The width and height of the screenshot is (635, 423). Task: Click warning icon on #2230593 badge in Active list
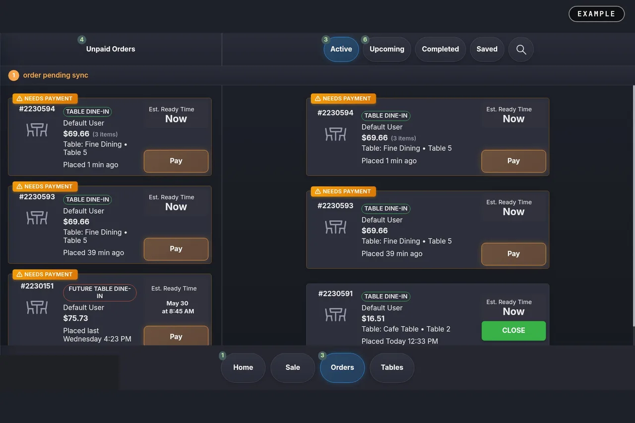pyautogui.click(x=318, y=191)
